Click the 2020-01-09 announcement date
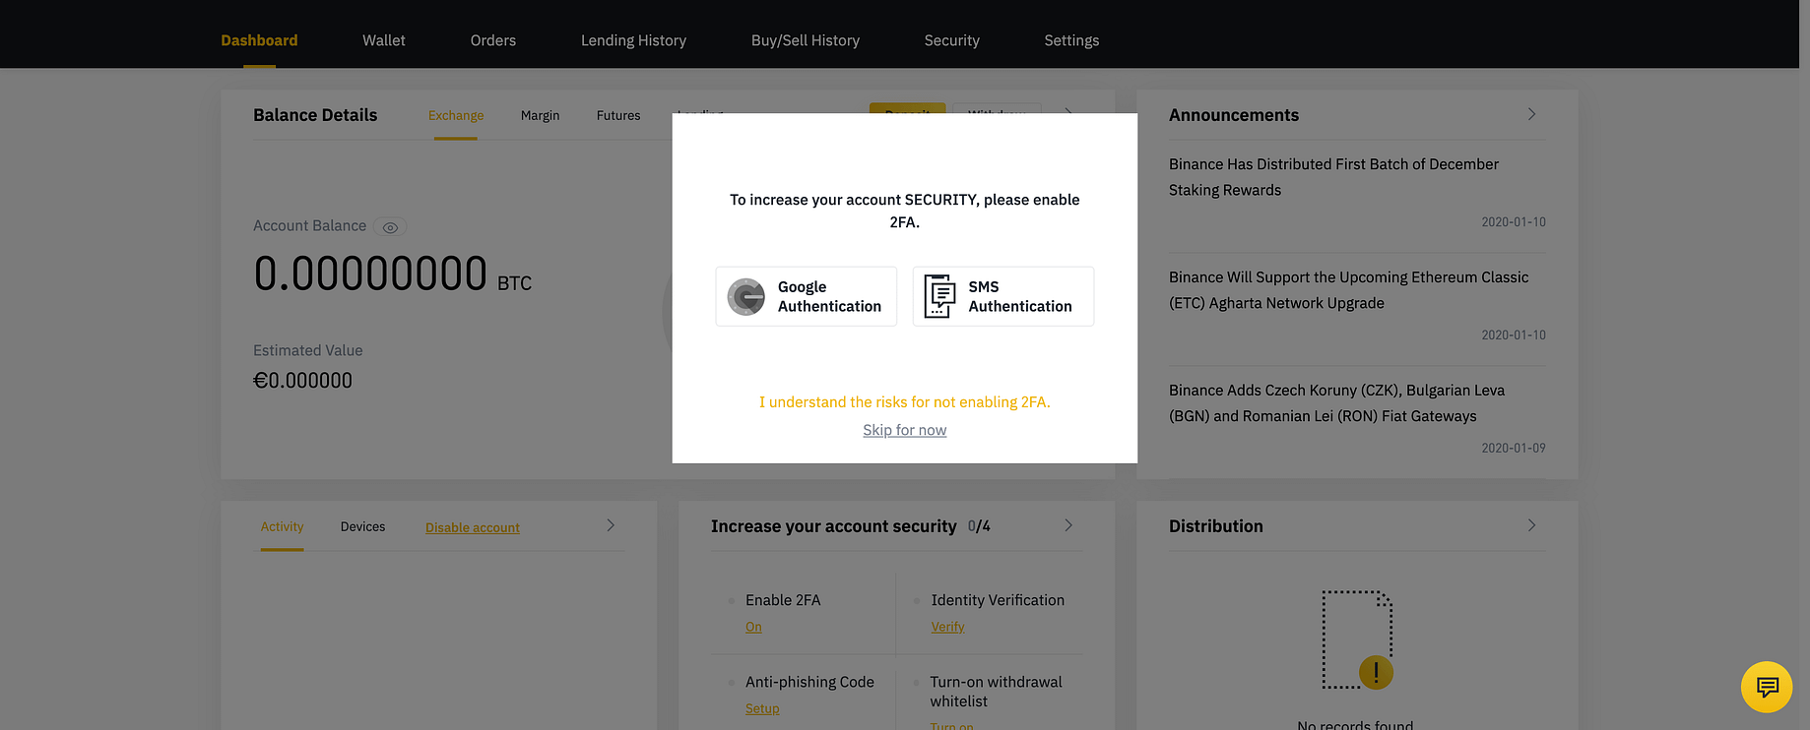 [x=1514, y=448]
